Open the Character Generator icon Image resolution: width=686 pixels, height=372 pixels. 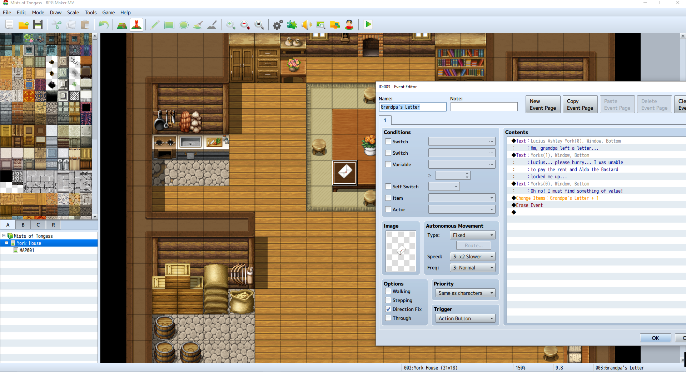coord(349,25)
